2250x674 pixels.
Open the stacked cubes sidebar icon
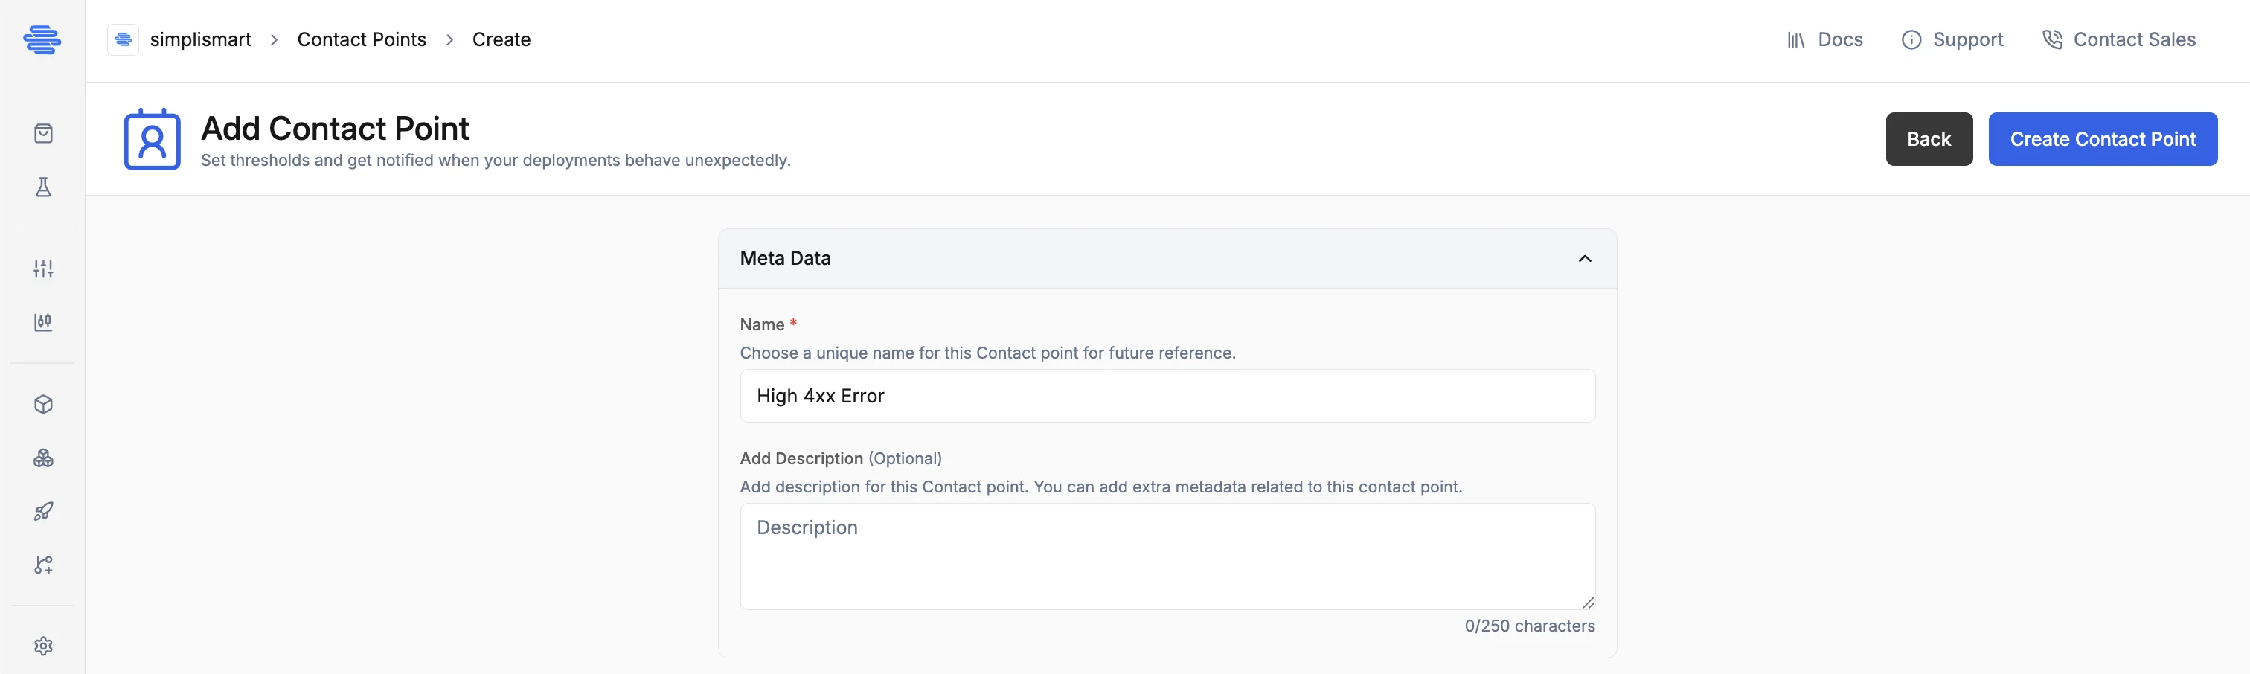43,458
